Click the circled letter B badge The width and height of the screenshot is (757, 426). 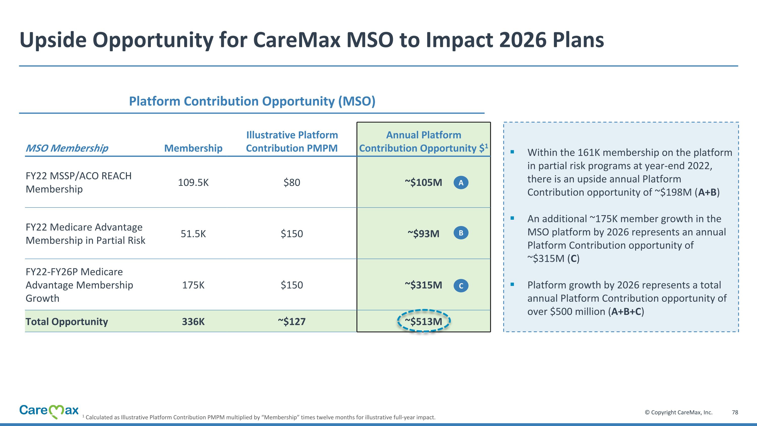tap(461, 233)
